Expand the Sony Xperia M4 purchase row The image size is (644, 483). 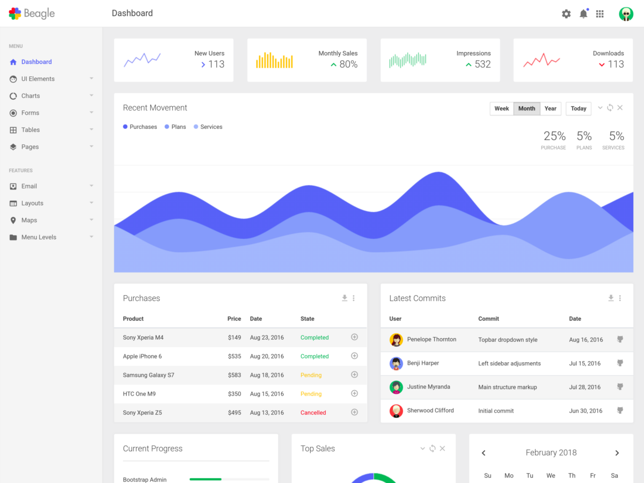point(354,337)
